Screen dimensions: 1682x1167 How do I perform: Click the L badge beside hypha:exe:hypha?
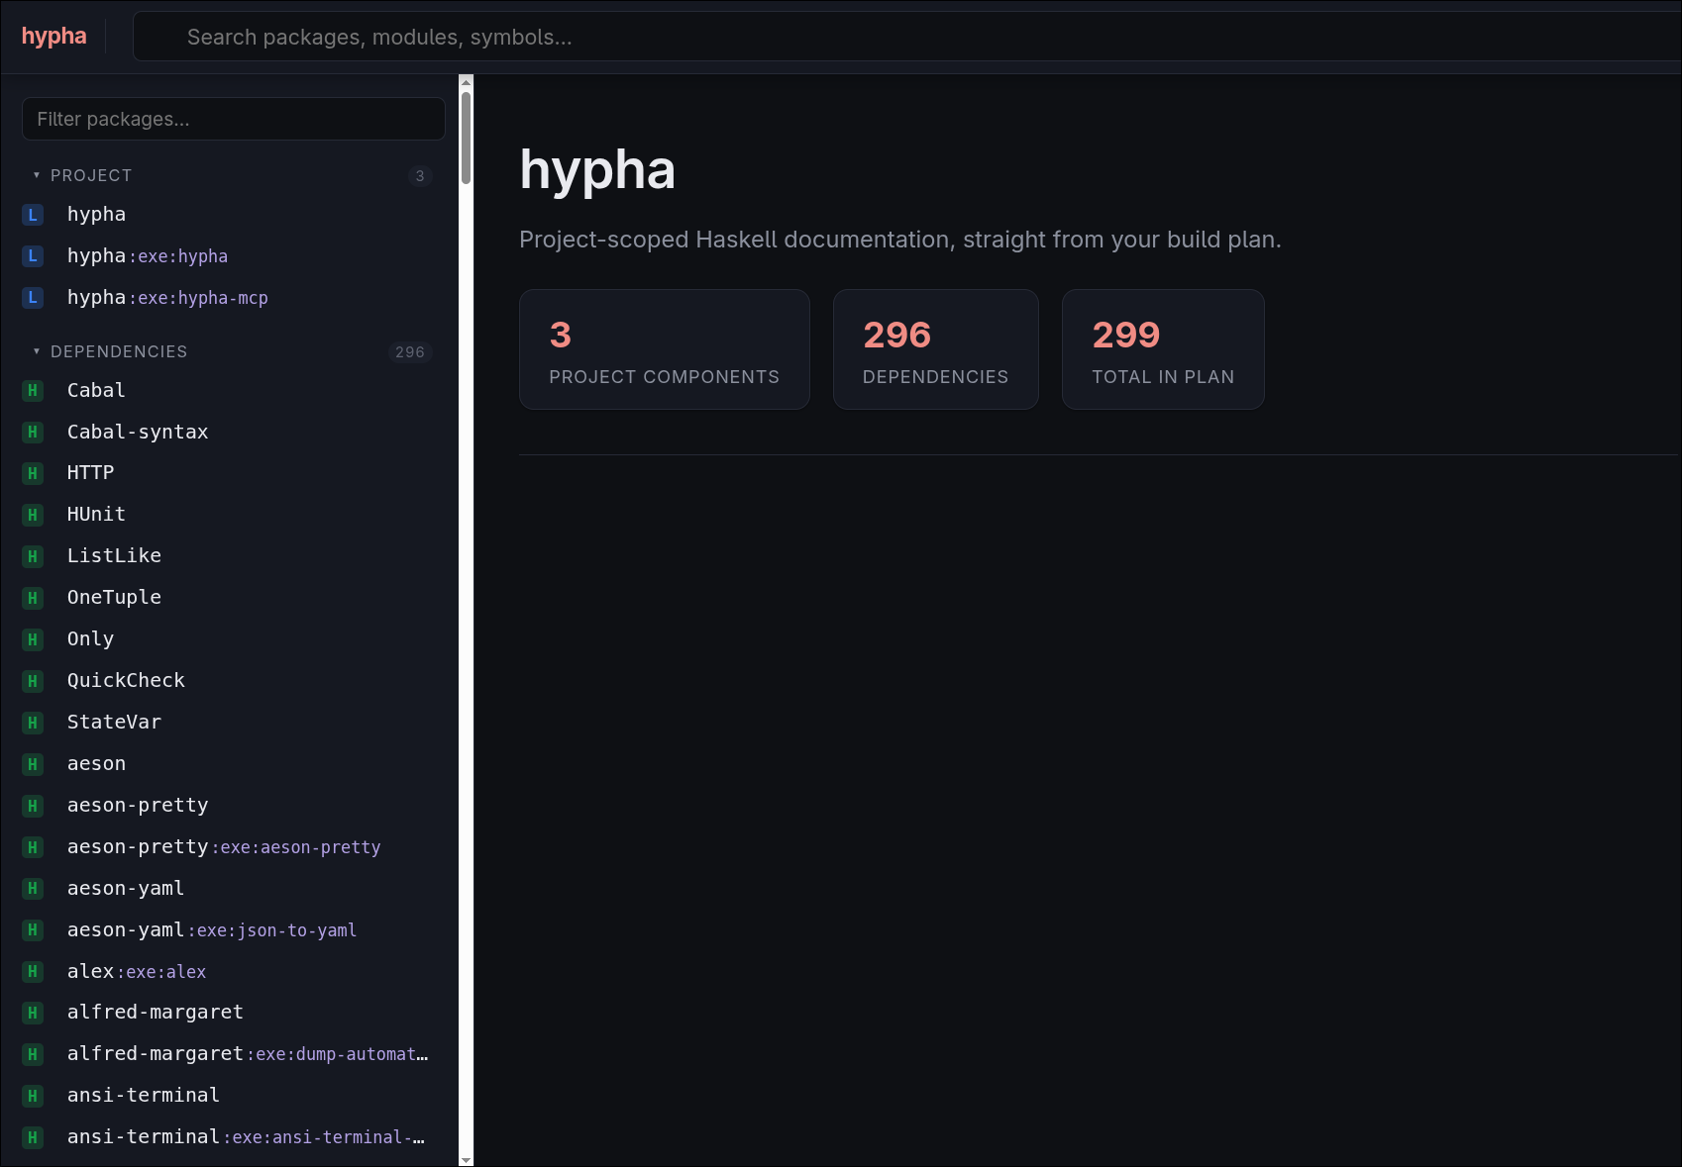[x=33, y=256]
